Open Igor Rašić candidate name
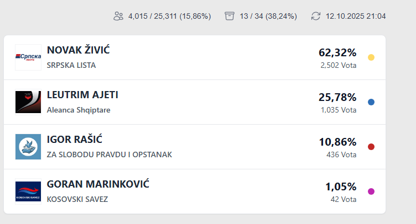 [x=75, y=140]
